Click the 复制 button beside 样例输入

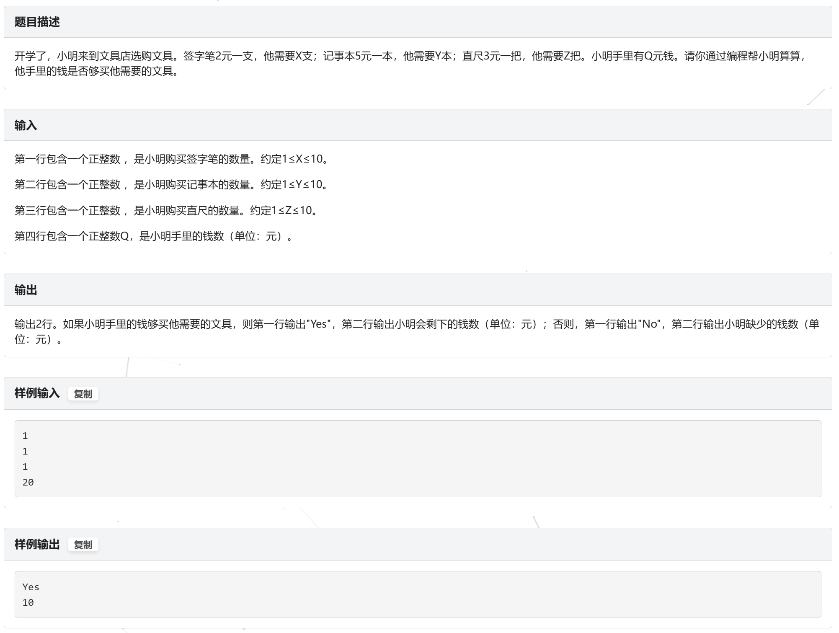pyautogui.click(x=83, y=394)
